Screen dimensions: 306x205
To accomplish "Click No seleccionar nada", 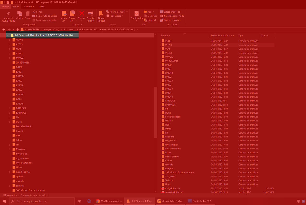I will coord(172,16).
